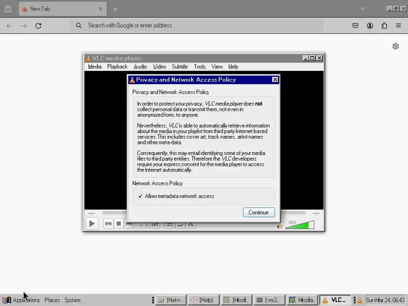Click the VLC taskbar button
Viewport: 408px width, 306px height.
pyautogui.click(x=335, y=300)
